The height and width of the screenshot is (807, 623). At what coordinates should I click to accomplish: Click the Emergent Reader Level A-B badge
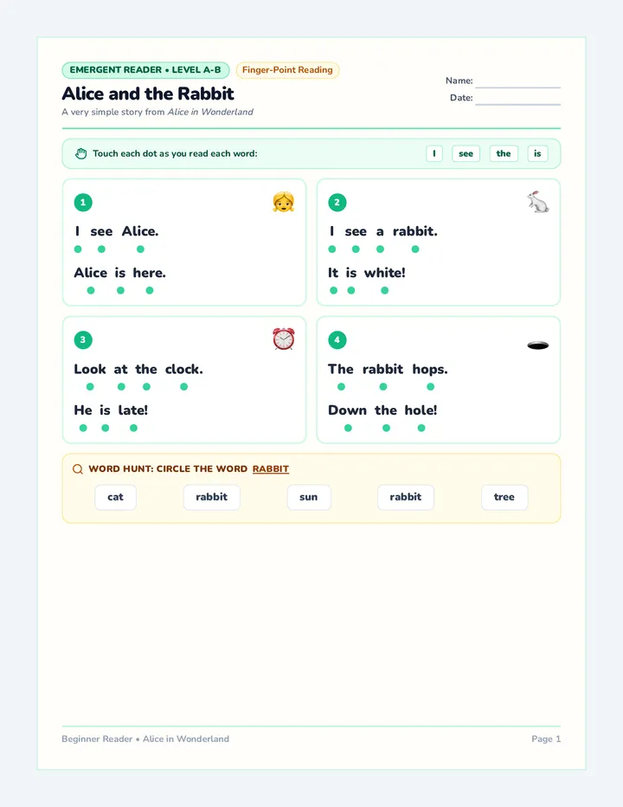[145, 70]
